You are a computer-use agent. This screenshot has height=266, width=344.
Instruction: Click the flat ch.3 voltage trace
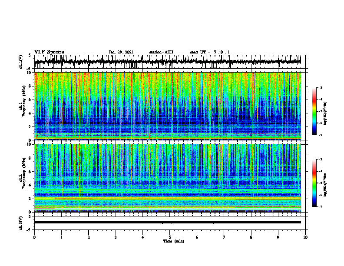pos(167,223)
